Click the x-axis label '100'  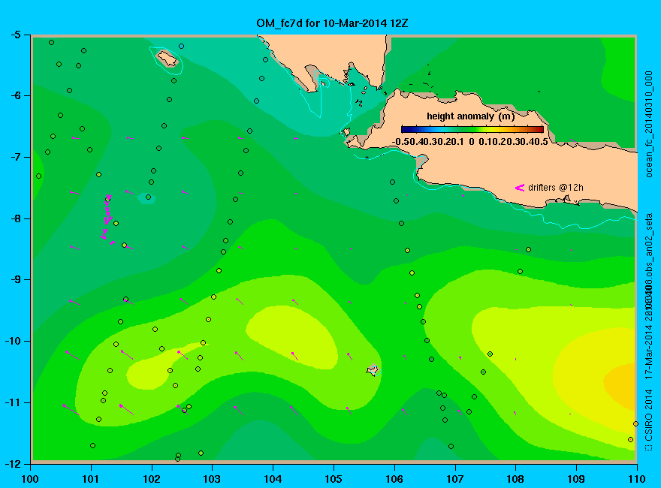tap(30, 479)
